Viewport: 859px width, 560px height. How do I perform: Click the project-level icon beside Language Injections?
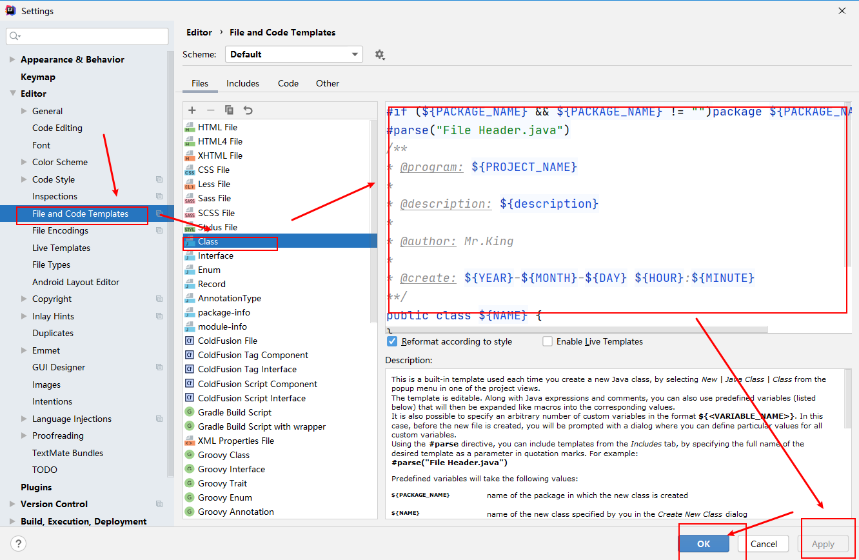pyautogui.click(x=159, y=419)
